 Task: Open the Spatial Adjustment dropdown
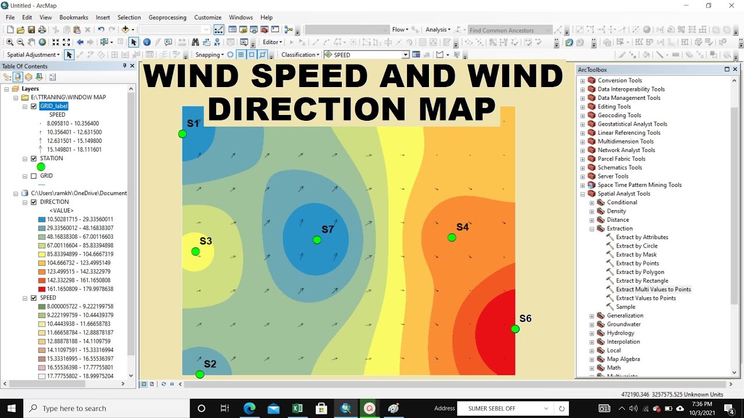pyautogui.click(x=33, y=55)
